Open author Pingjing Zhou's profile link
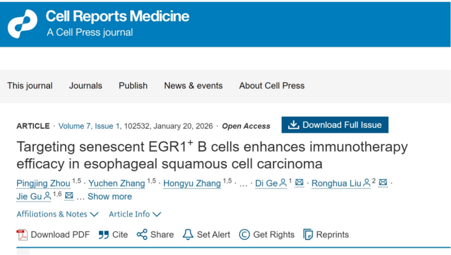The height and width of the screenshot is (255, 451). pos(43,183)
